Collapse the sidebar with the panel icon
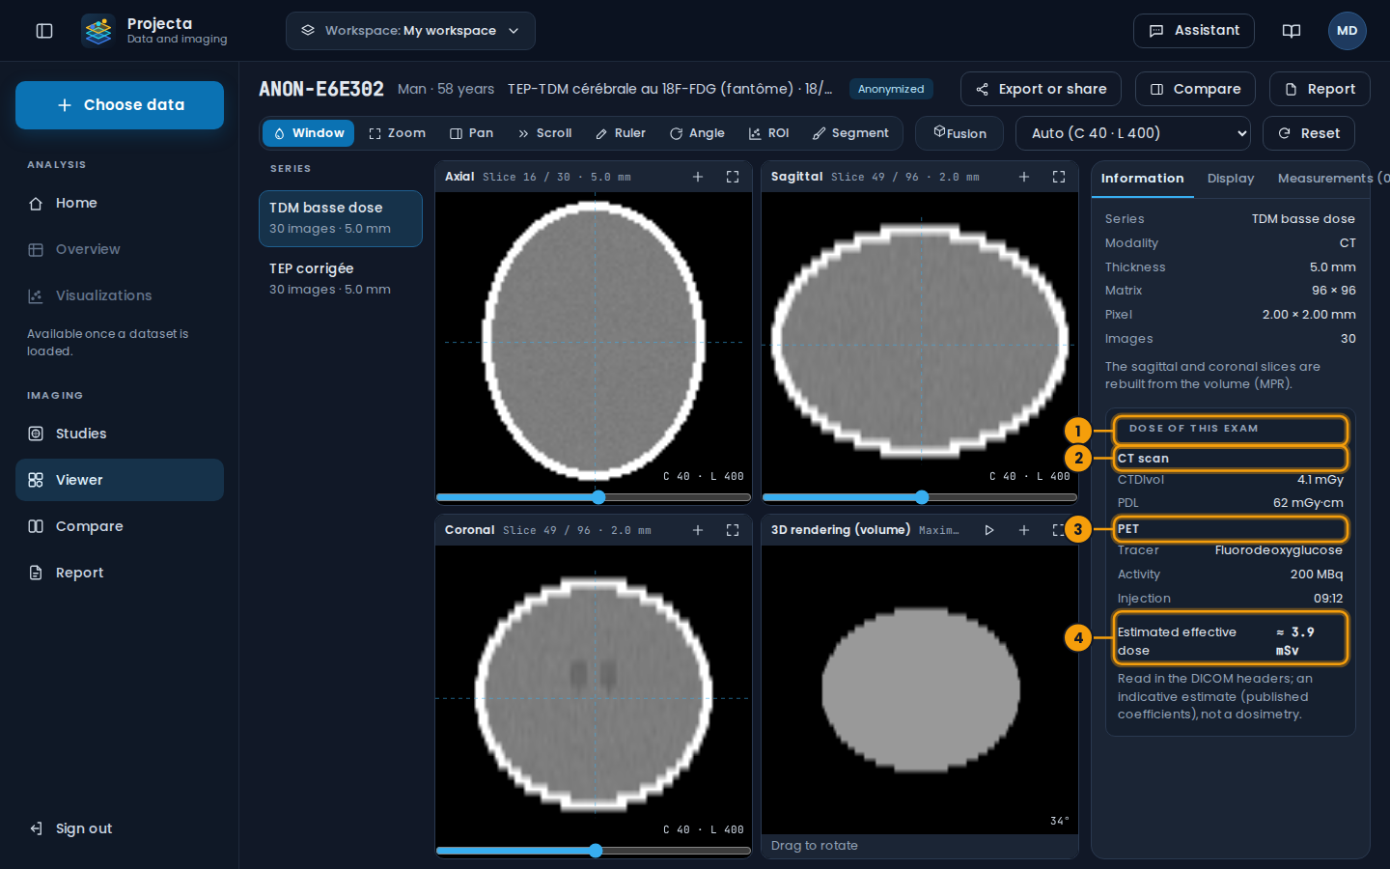The height and width of the screenshot is (869, 1390). [44, 31]
